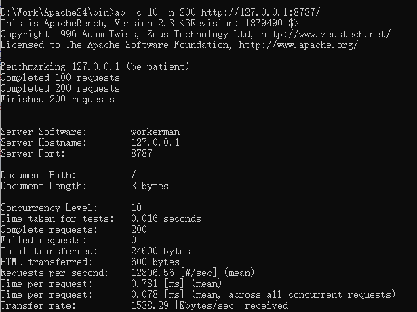Click the http://www.apache.org/ URL
Screen dimensions: 417x312
coord(298,45)
